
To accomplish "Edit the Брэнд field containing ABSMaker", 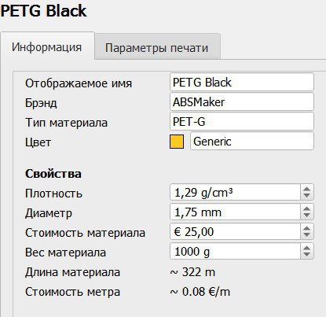I will click(242, 102).
